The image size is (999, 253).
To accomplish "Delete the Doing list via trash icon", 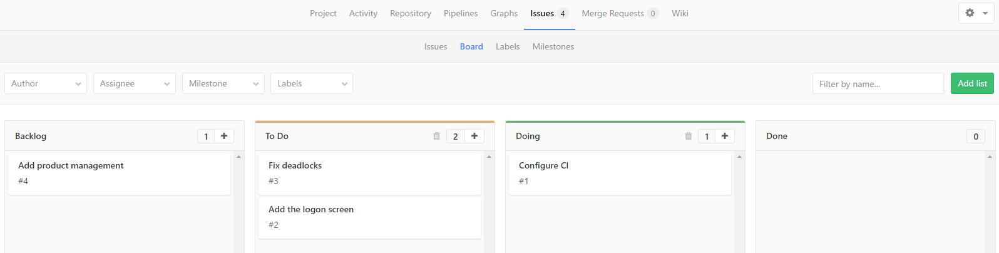I will click(x=689, y=136).
